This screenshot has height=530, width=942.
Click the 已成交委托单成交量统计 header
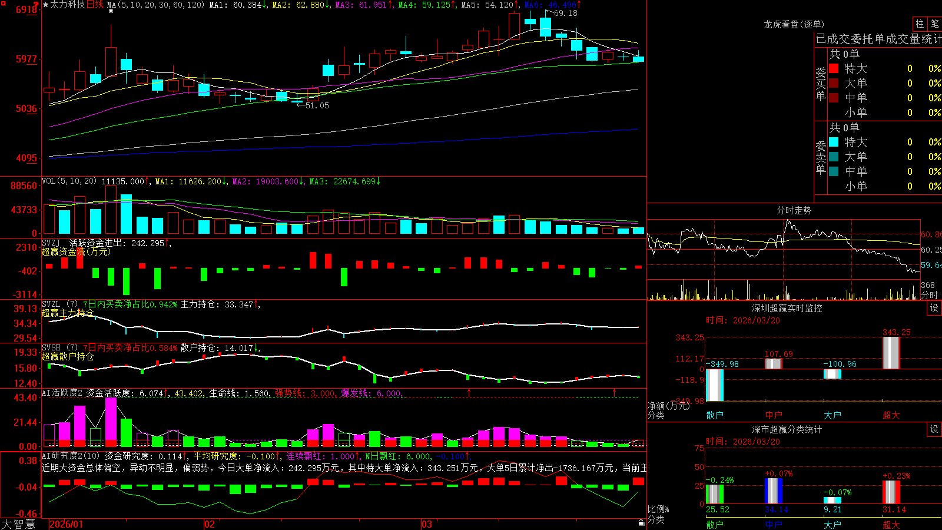tap(878, 39)
